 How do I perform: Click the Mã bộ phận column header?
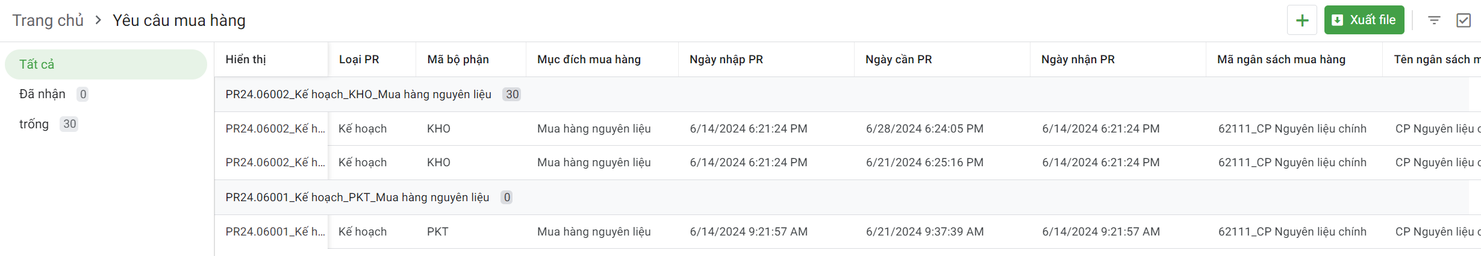coord(458,60)
